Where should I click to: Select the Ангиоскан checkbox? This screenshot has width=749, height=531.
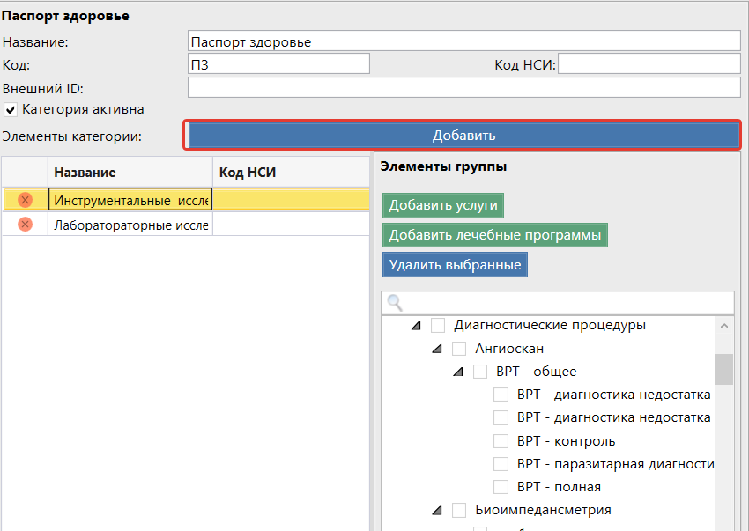pos(459,349)
